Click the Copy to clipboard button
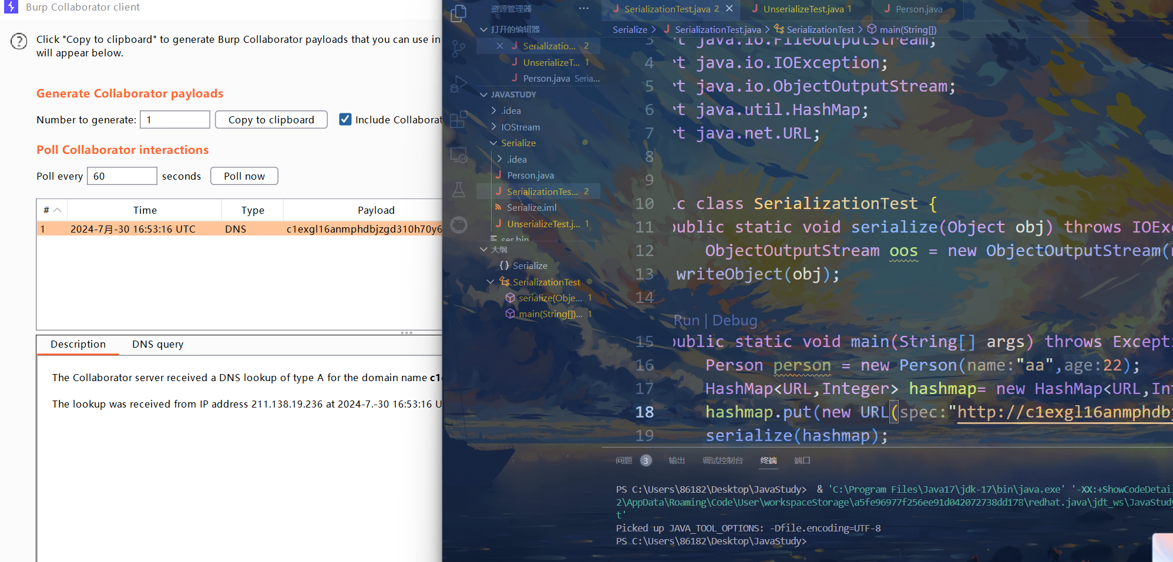Viewport: 1173px width, 562px height. 271,119
